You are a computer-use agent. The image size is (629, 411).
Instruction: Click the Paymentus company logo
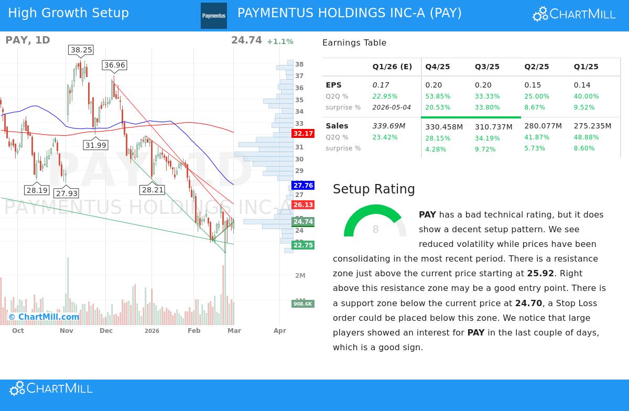click(214, 16)
